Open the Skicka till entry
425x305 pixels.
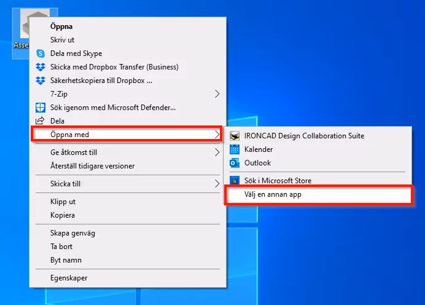tap(128, 184)
